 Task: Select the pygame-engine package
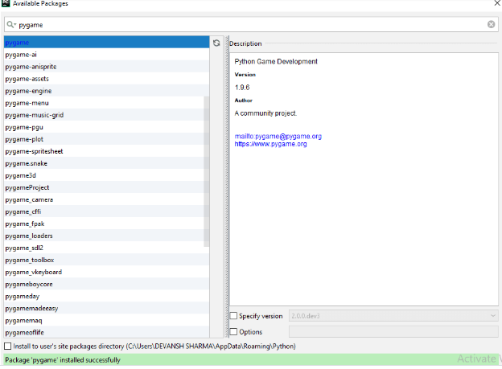[x=107, y=91]
